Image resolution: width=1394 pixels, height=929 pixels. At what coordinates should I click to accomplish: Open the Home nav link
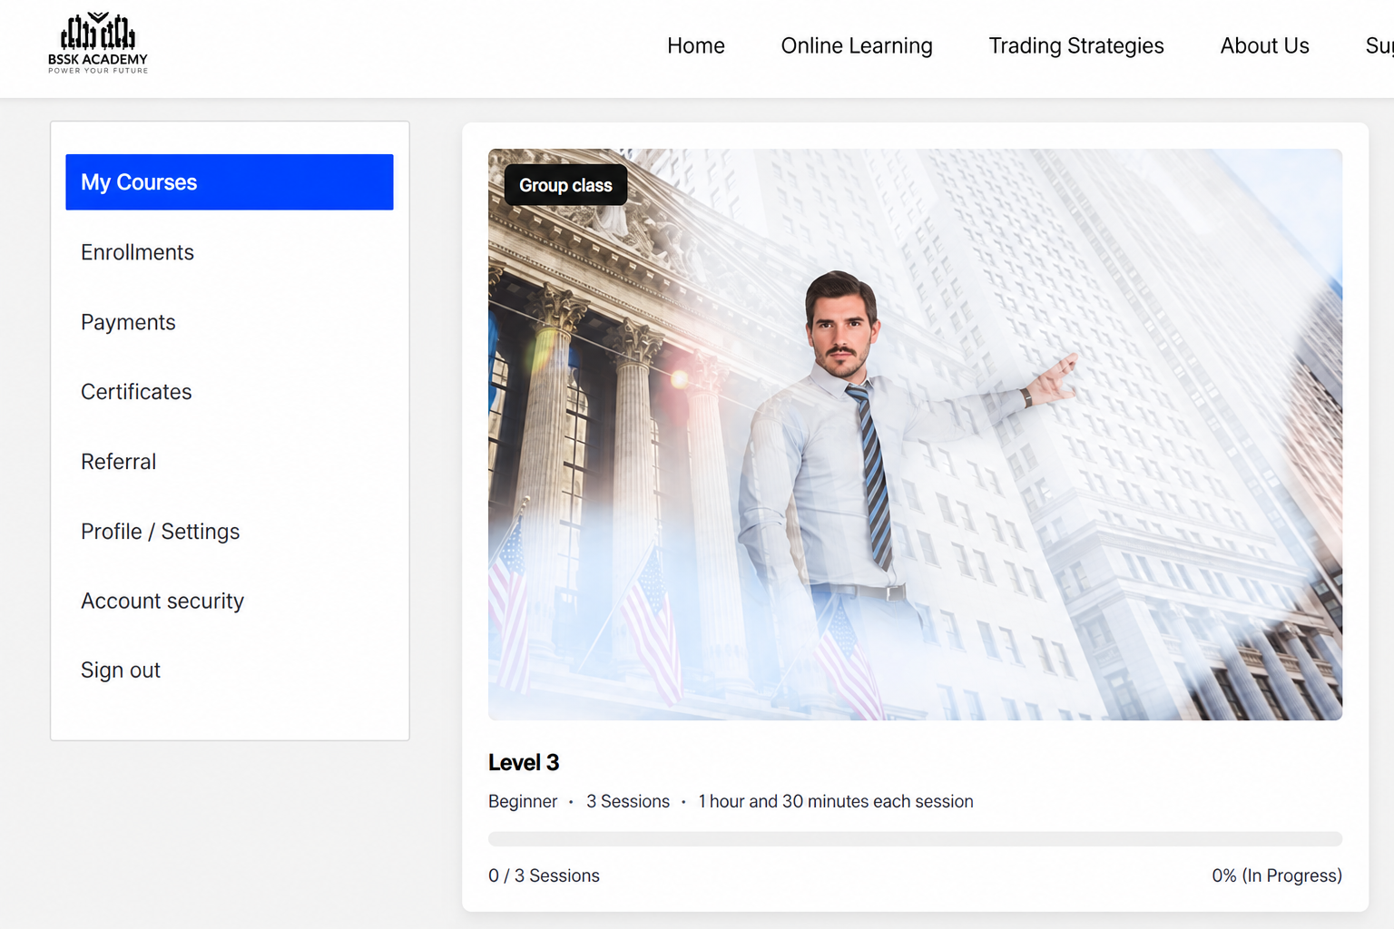(696, 46)
